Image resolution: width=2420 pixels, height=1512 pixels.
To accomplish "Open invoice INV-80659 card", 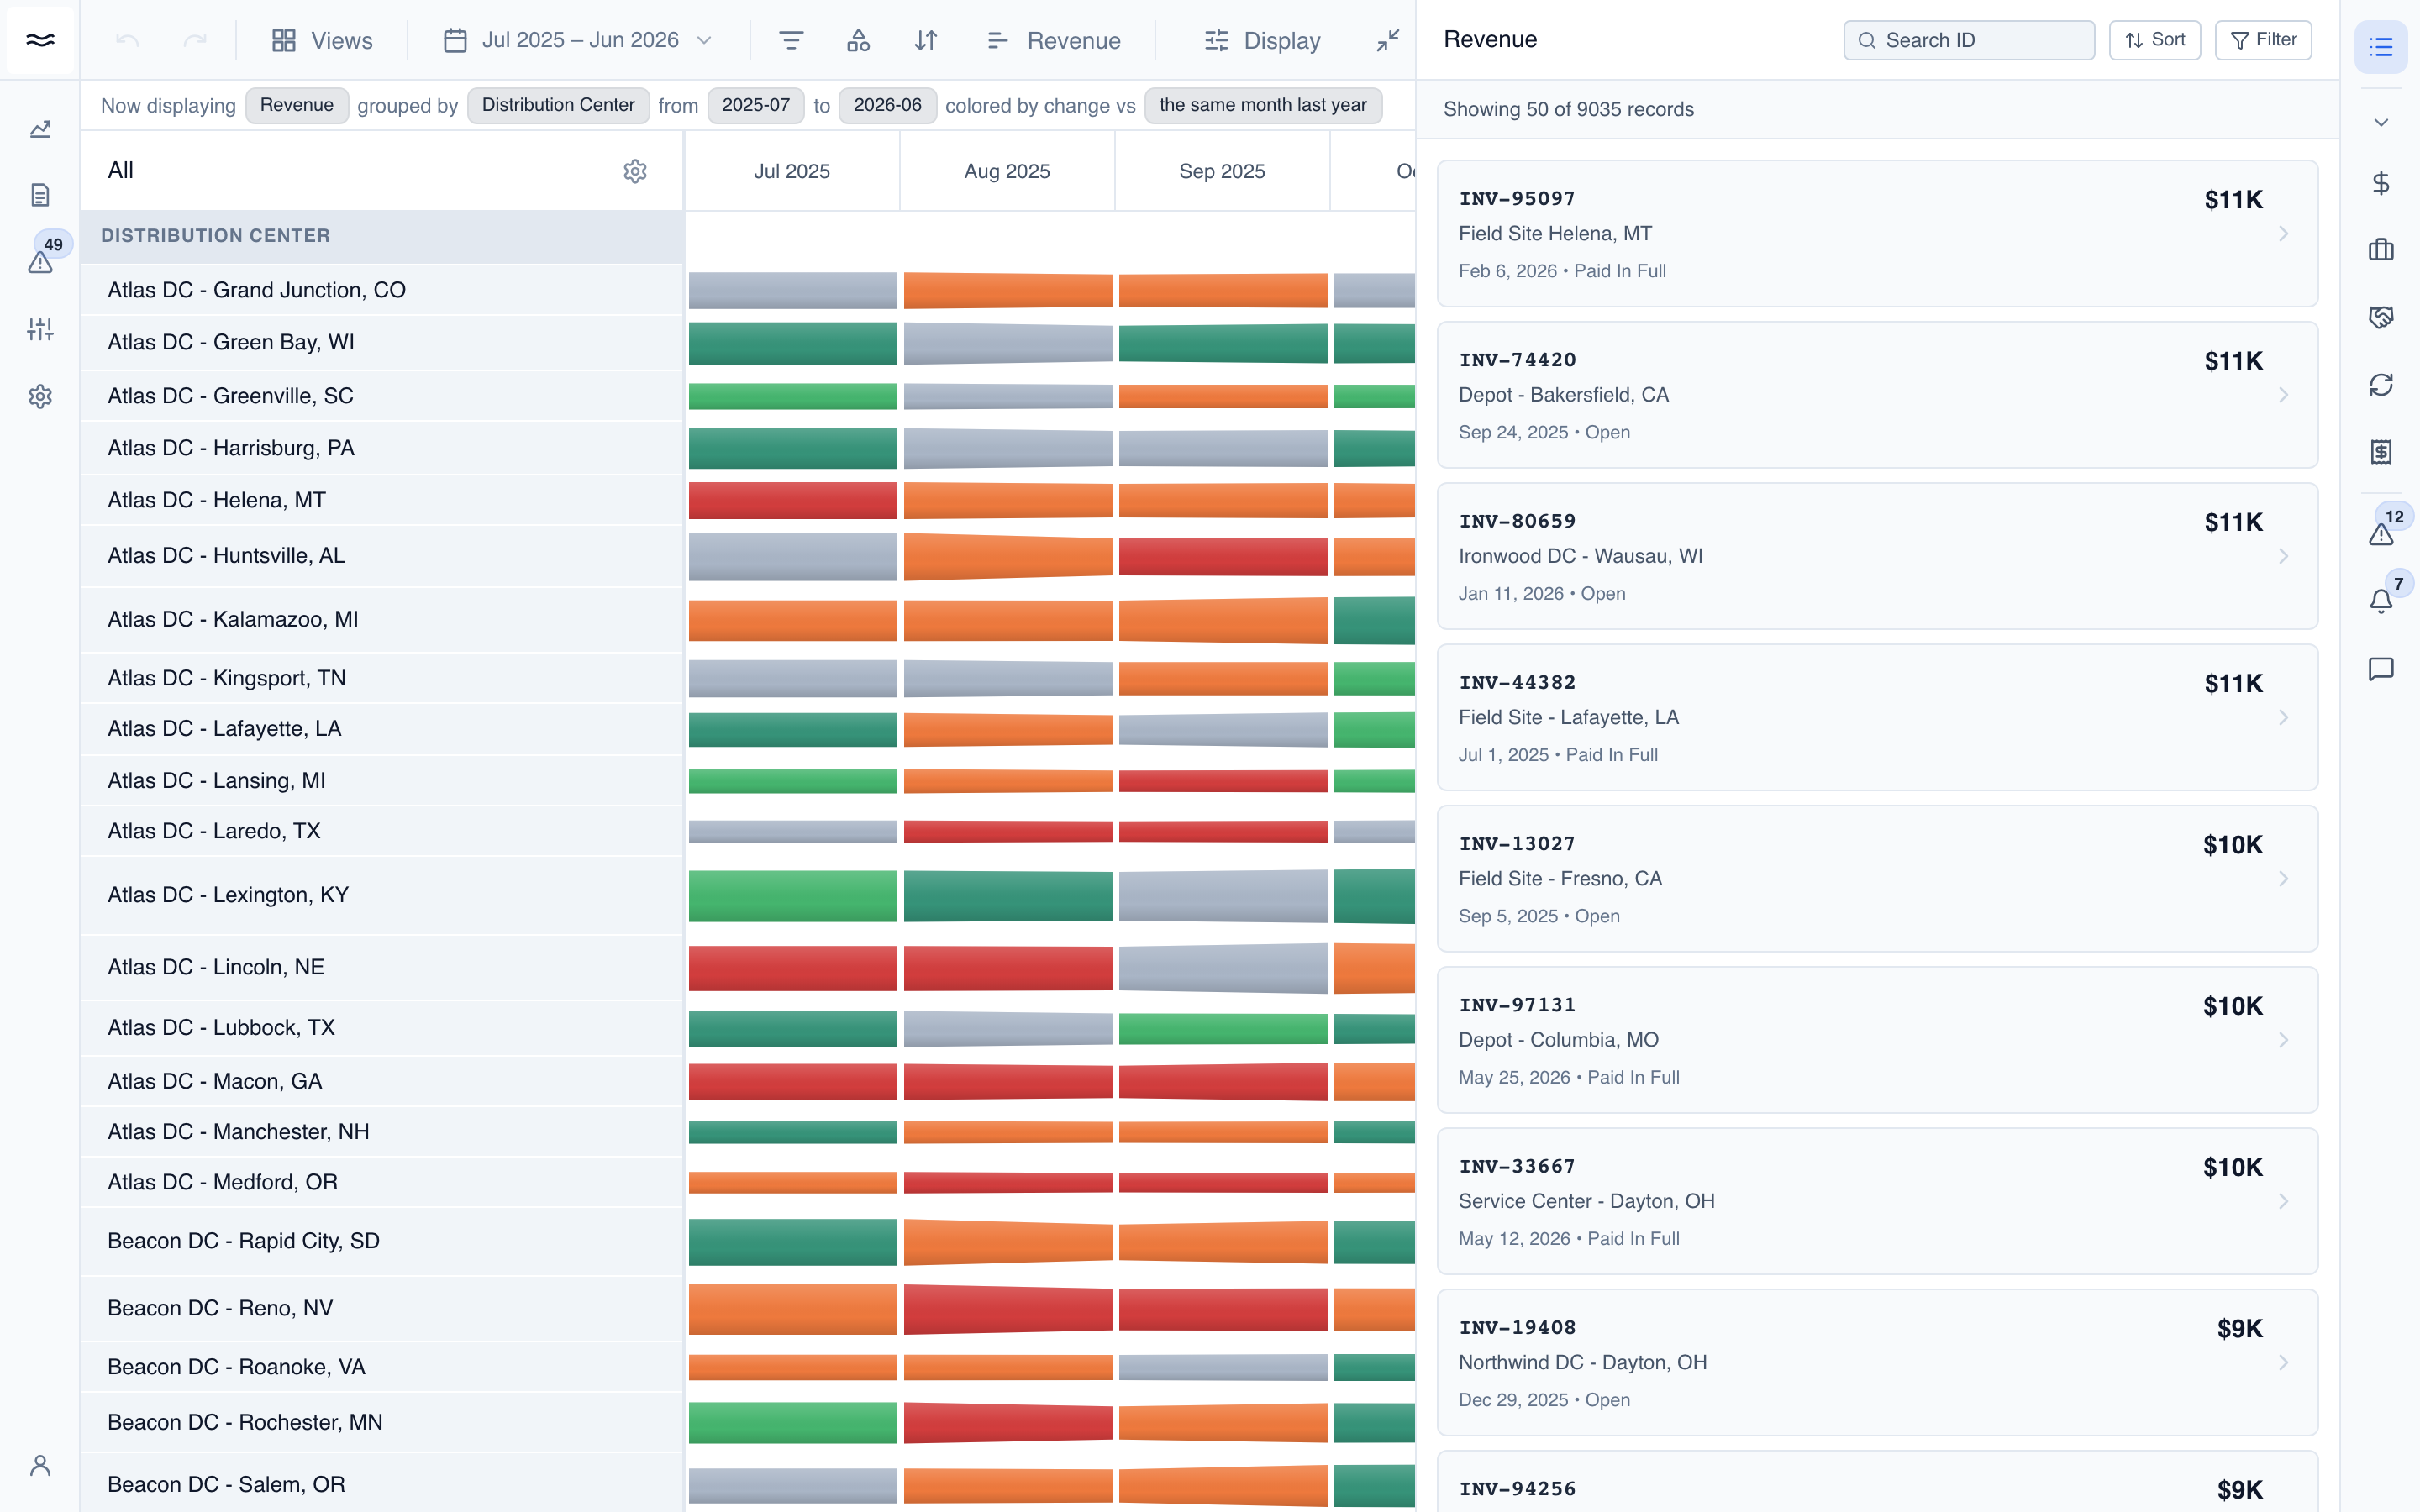I will (x=1877, y=556).
